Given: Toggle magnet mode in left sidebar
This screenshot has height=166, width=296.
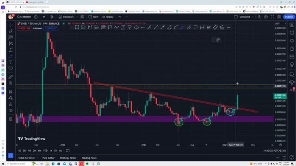Looking at the screenshot, I should pyautogui.click(x=11, y=92).
